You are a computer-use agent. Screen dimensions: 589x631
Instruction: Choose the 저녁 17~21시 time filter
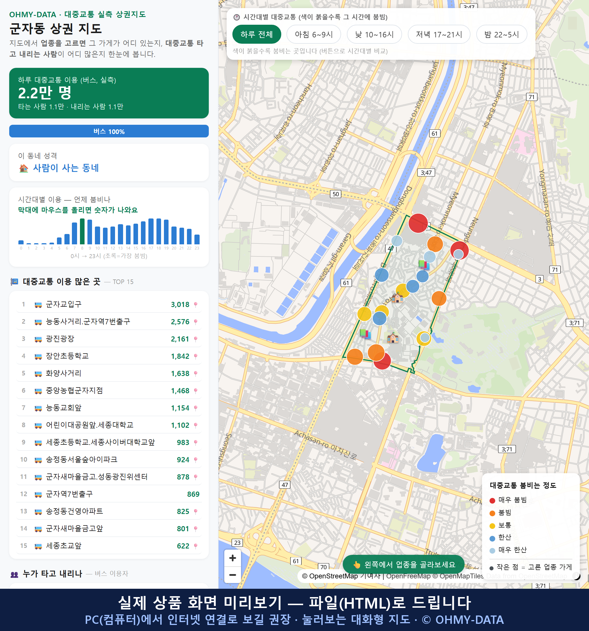[x=439, y=34]
